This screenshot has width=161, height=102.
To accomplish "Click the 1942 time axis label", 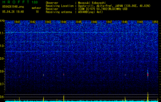I will click(33, 22).
